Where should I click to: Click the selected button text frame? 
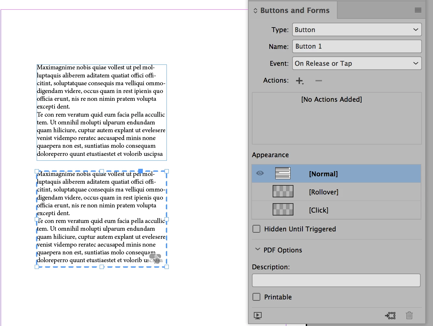(x=102, y=219)
